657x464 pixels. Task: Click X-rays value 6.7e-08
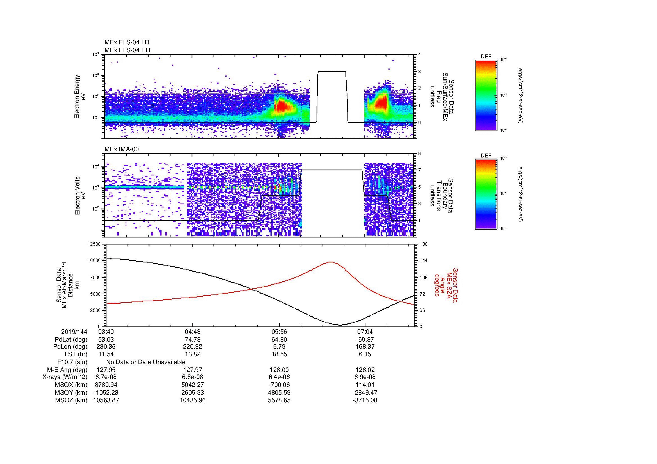click(106, 377)
